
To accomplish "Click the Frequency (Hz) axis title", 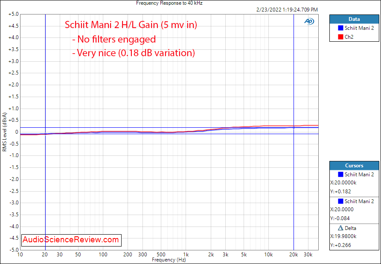I will point(169,260).
